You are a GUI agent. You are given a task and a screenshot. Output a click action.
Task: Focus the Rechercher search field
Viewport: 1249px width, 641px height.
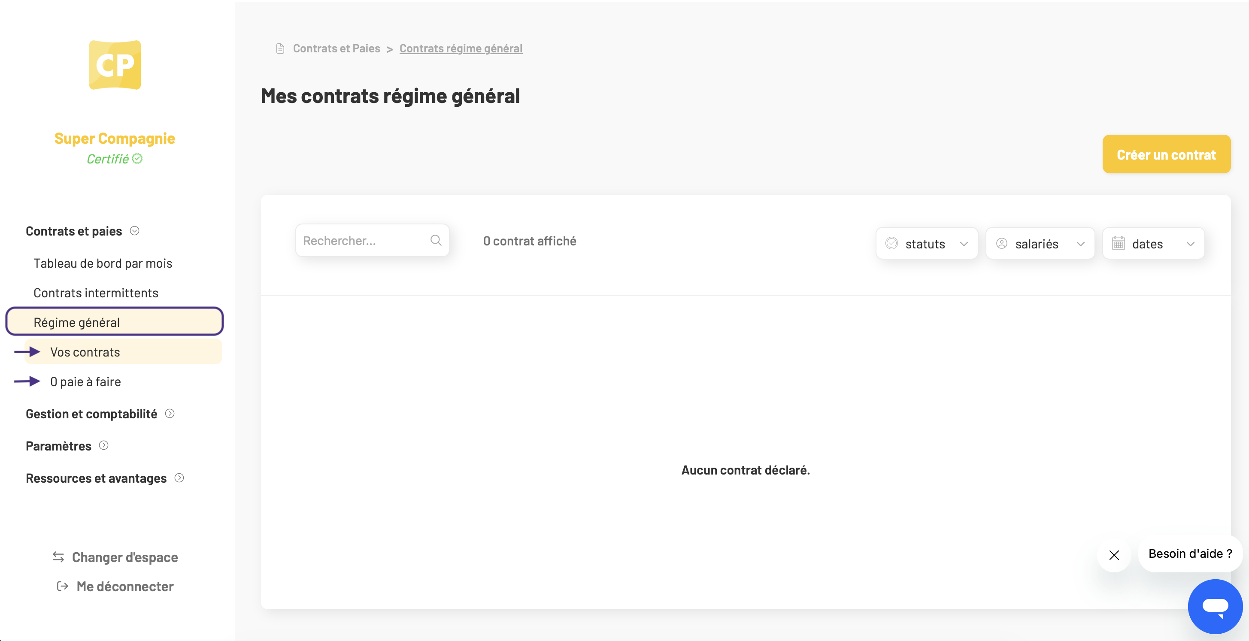(x=372, y=240)
